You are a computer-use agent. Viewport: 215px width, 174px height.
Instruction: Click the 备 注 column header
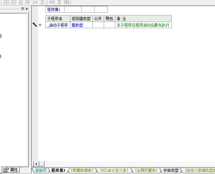[143, 19]
